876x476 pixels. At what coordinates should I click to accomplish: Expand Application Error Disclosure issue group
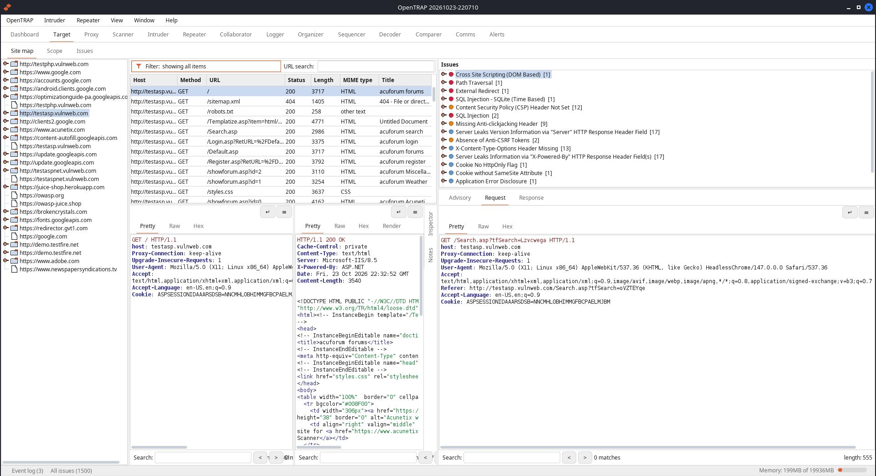443,181
